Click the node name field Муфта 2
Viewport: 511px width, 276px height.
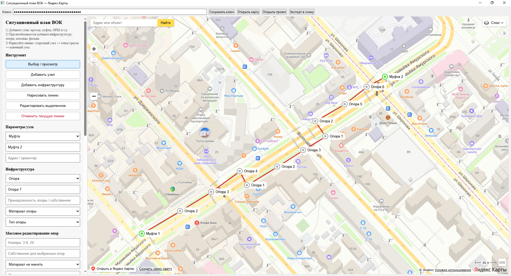43,147
